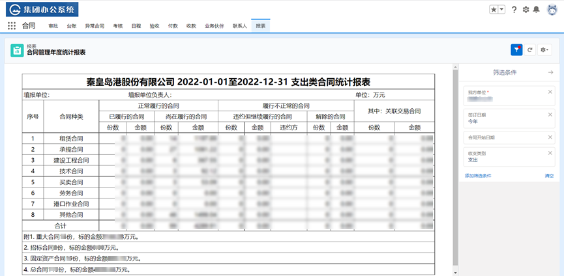View notifications bell icon
Viewport: 564px width, 276px height.
click(536, 10)
